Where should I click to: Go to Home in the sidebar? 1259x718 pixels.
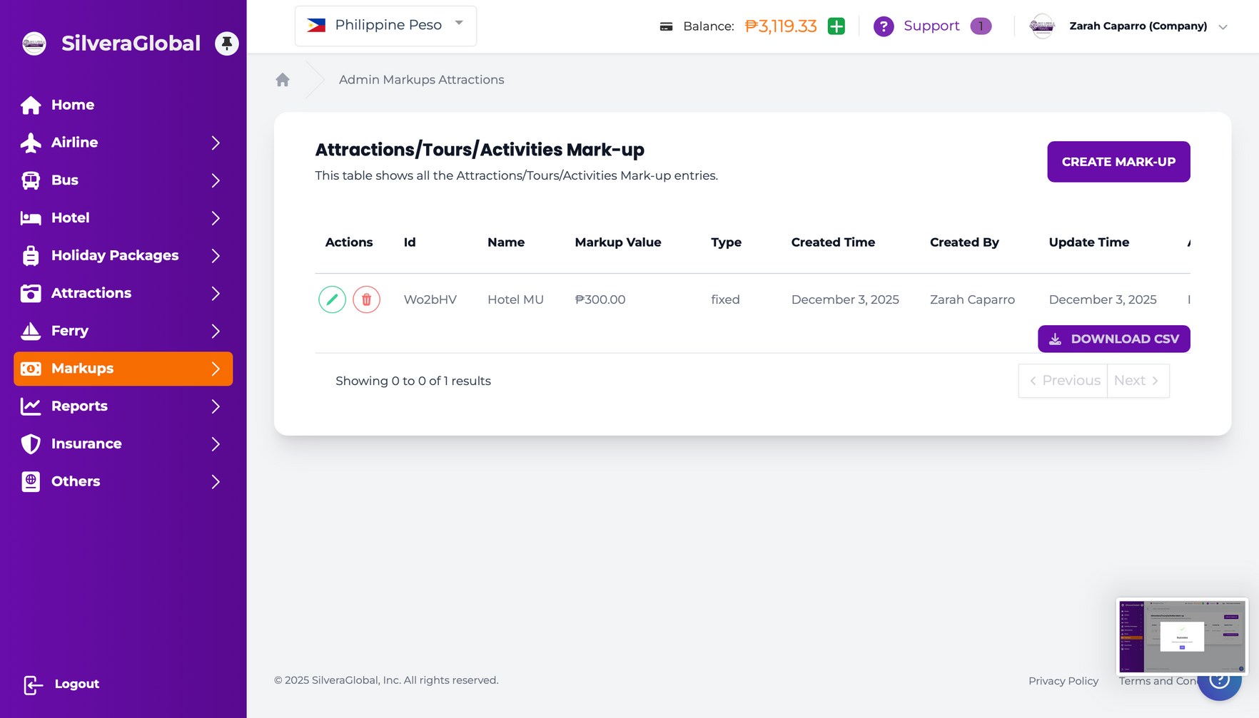tap(72, 105)
